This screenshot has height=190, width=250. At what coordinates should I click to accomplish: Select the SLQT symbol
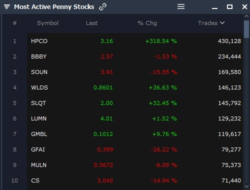pos(38,103)
